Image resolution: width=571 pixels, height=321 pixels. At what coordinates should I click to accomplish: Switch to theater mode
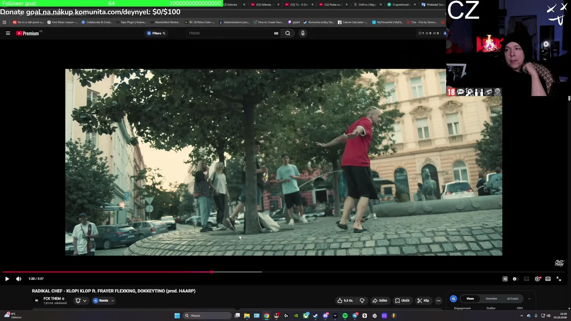pyautogui.click(x=548, y=279)
